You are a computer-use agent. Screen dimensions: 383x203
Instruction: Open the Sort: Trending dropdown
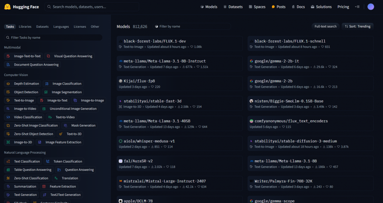[358, 27]
